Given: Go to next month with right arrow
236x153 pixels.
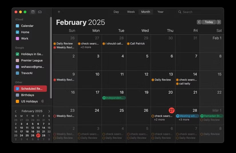Looking at the screenshot, I should 219,22.
